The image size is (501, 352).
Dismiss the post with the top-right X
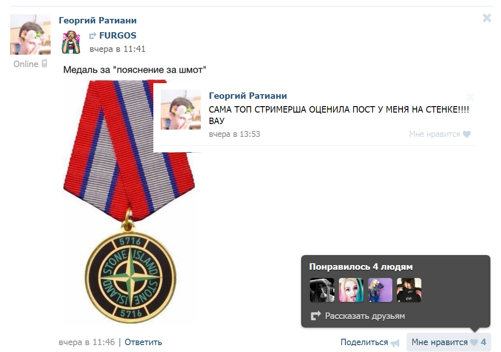(487, 18)
